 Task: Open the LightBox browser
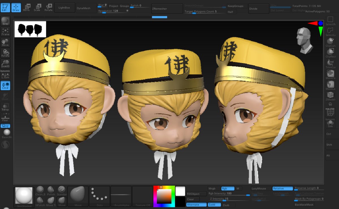[x=65, y=8]
